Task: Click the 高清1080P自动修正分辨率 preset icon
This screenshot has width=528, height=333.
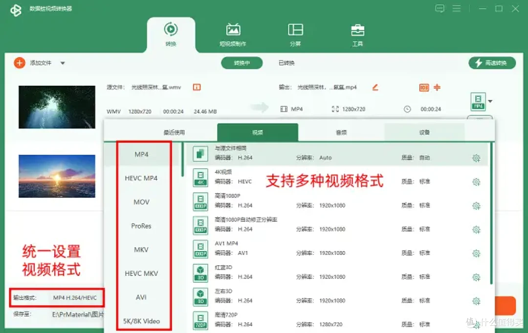Action: 200,225
